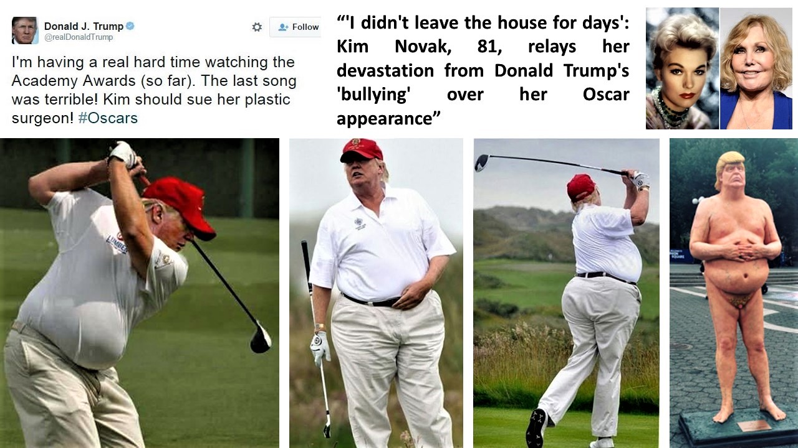Select the leftmost golf backswing photo
The width and height of the screenshot is (798, 448).
click(140, 292)
